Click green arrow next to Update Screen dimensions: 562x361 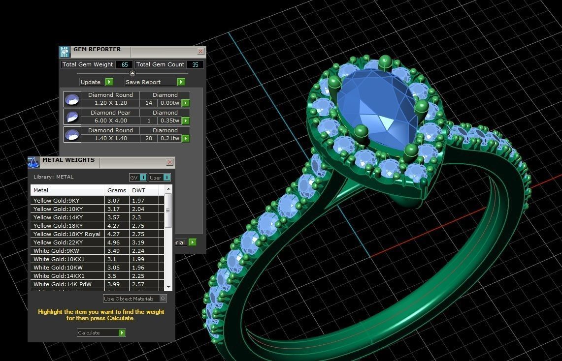[109, 82]
